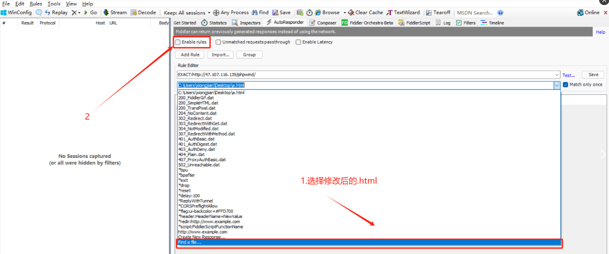Switch to FiddlerScript tab
The width and height of the screenshot is (609, 254).
click(414, 23)
